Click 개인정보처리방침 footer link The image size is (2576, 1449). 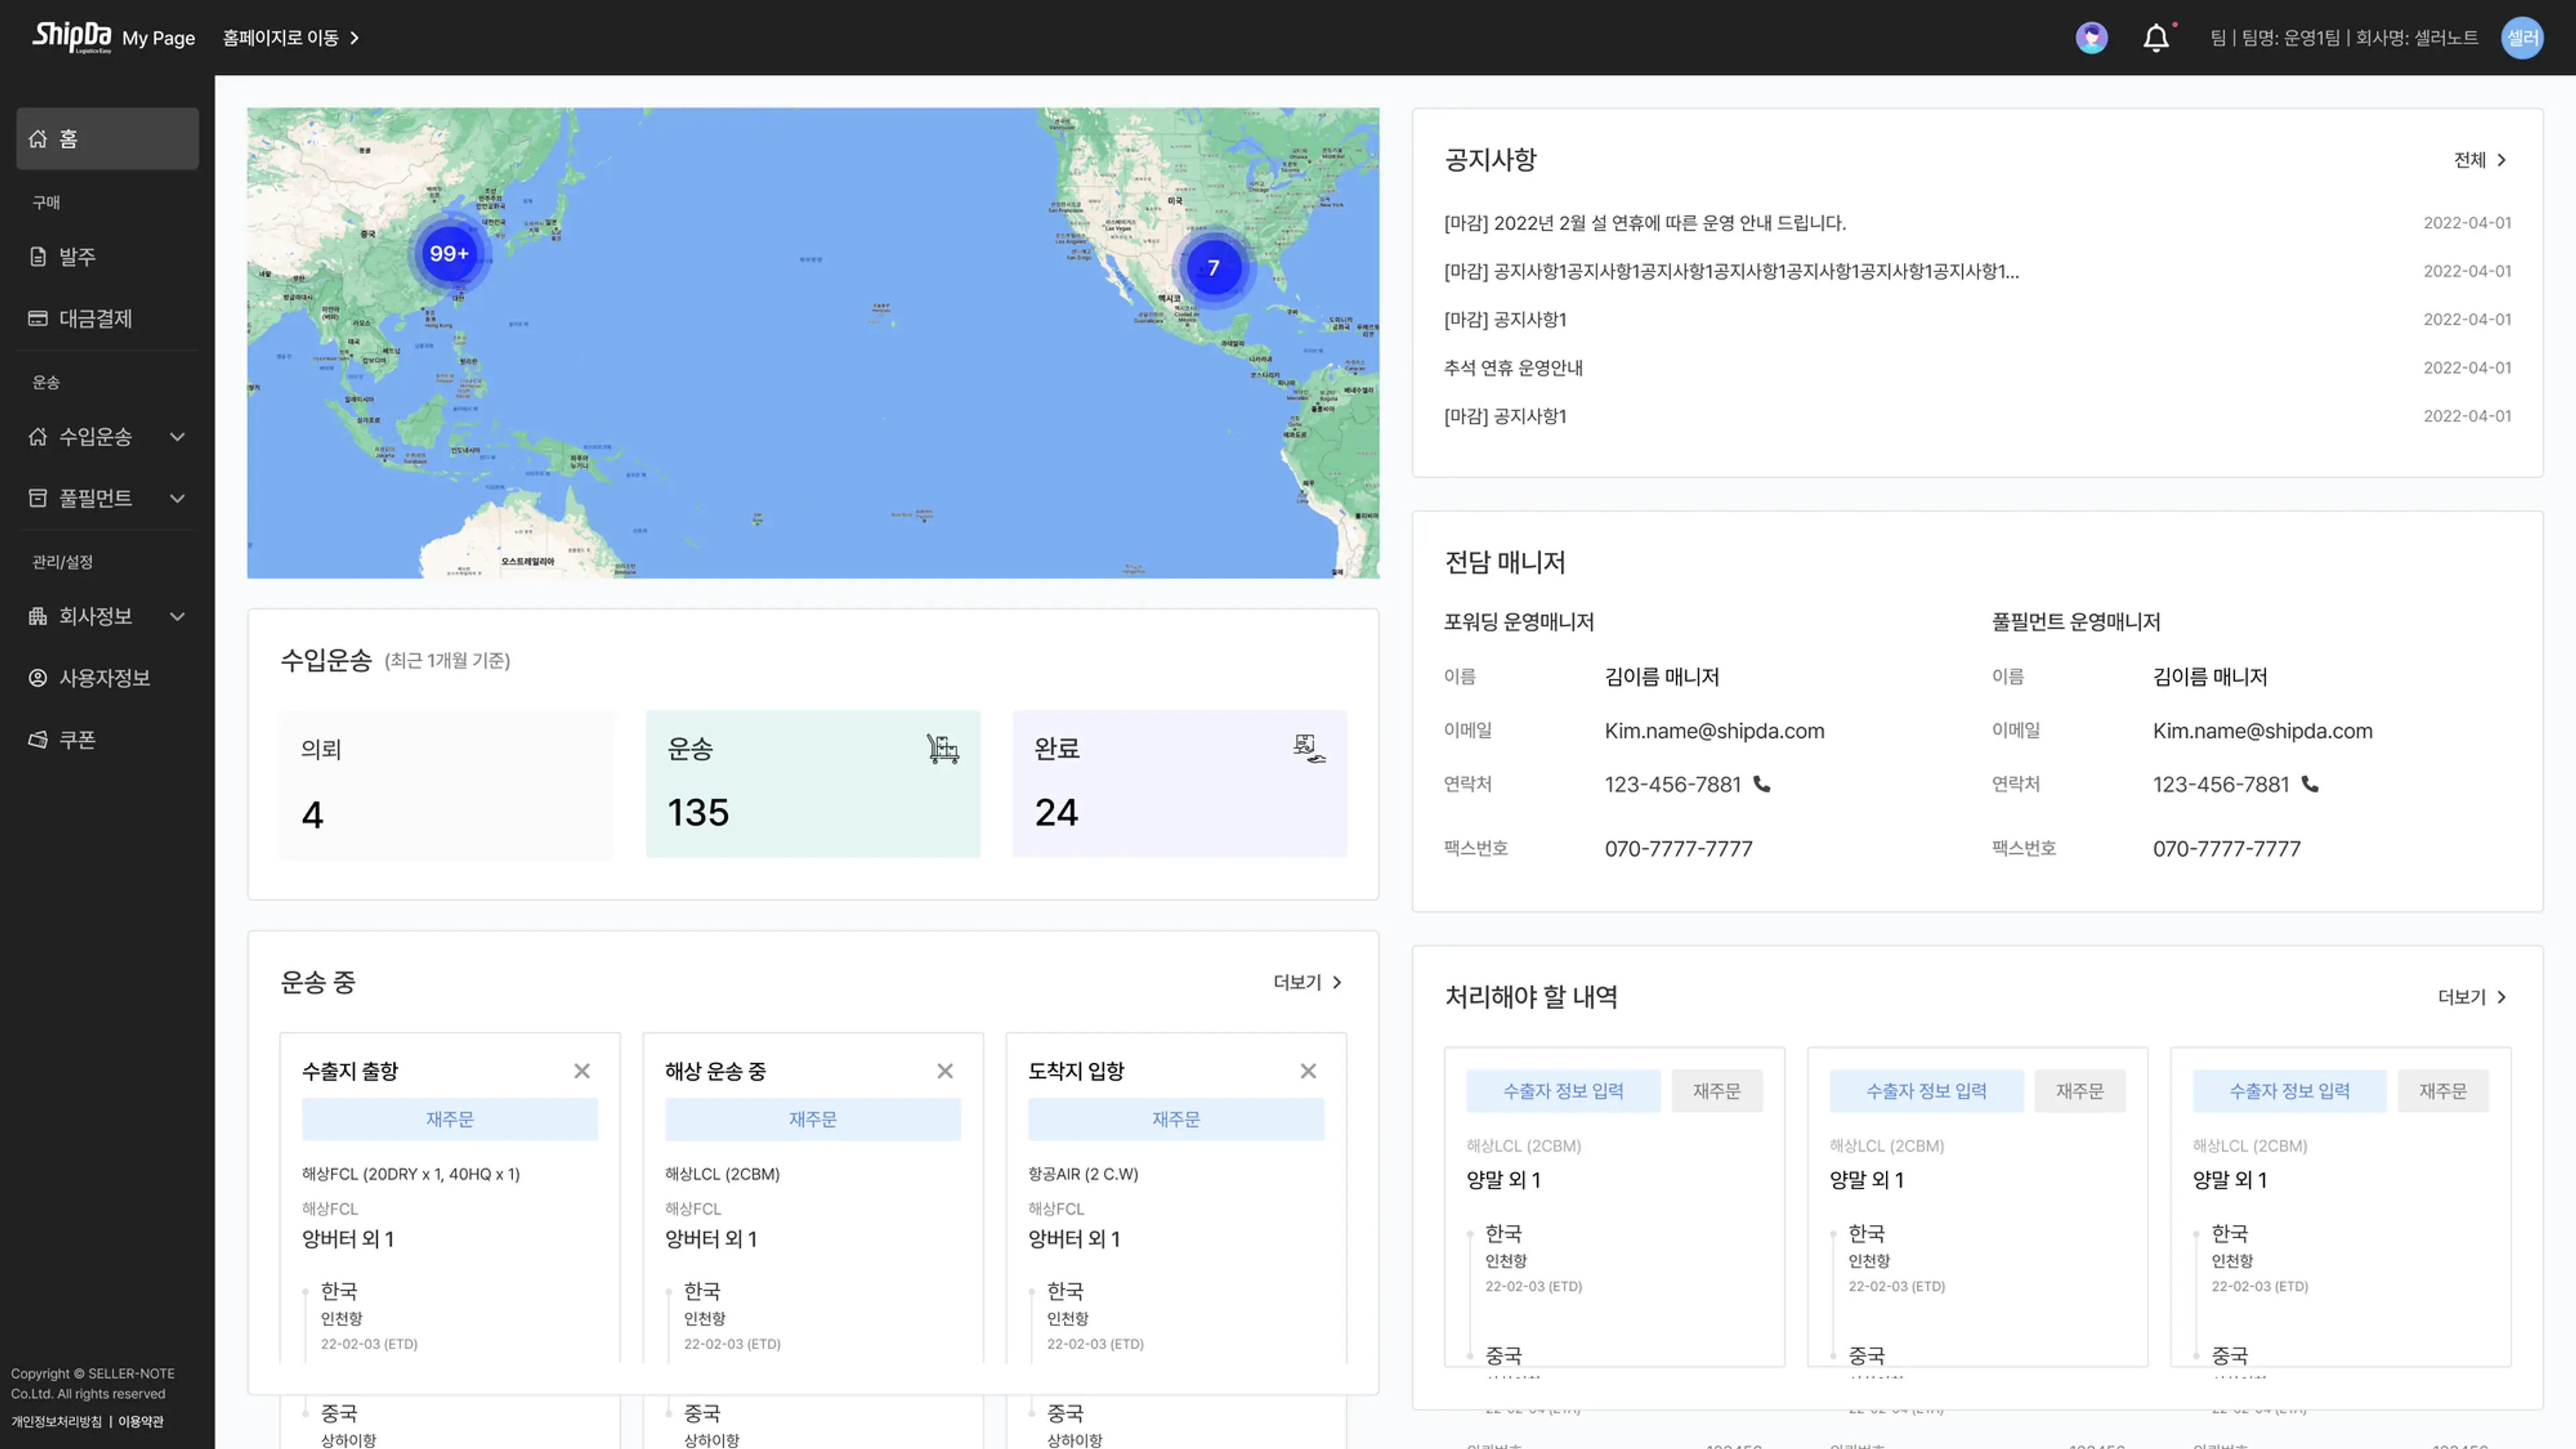[x=56, y=1421]
